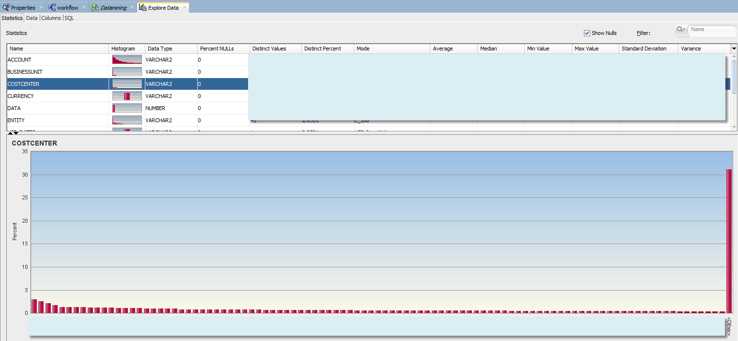Screen dimensions: 738x341
Task: Open the filter search options dropdown
Action: click(x=681, y=30)
